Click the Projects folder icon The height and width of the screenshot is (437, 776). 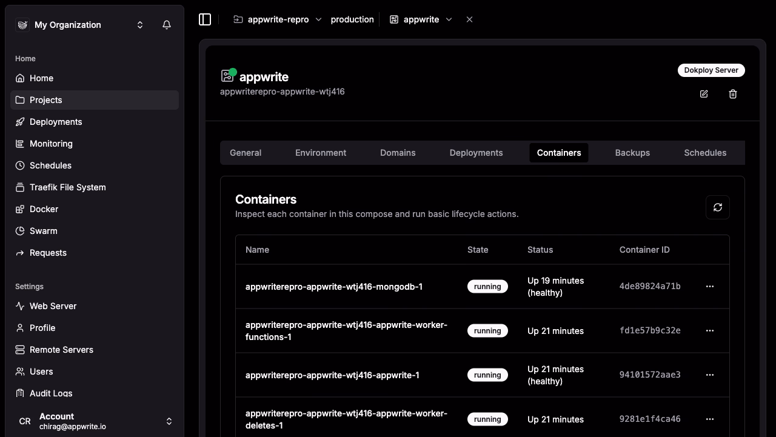pos(20,100)
